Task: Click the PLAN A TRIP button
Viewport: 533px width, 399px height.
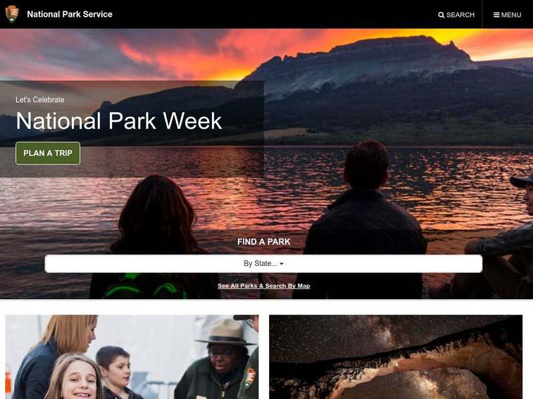Action: pyautogui.click(x=48, y=153)
